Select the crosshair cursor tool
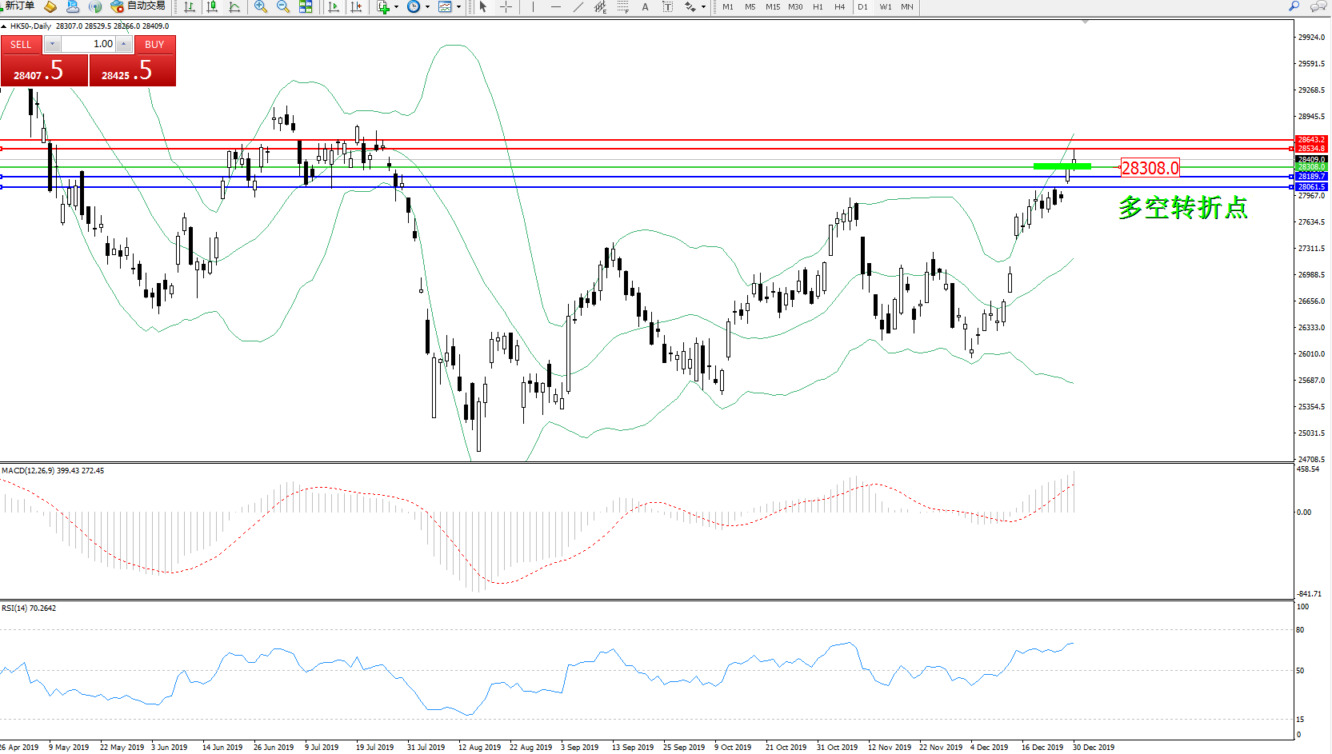This screenshot has width=1332, height=754. [x=506, y=6]
